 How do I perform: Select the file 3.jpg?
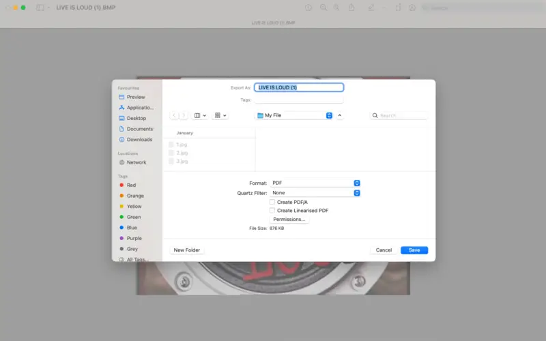(178, 162)
